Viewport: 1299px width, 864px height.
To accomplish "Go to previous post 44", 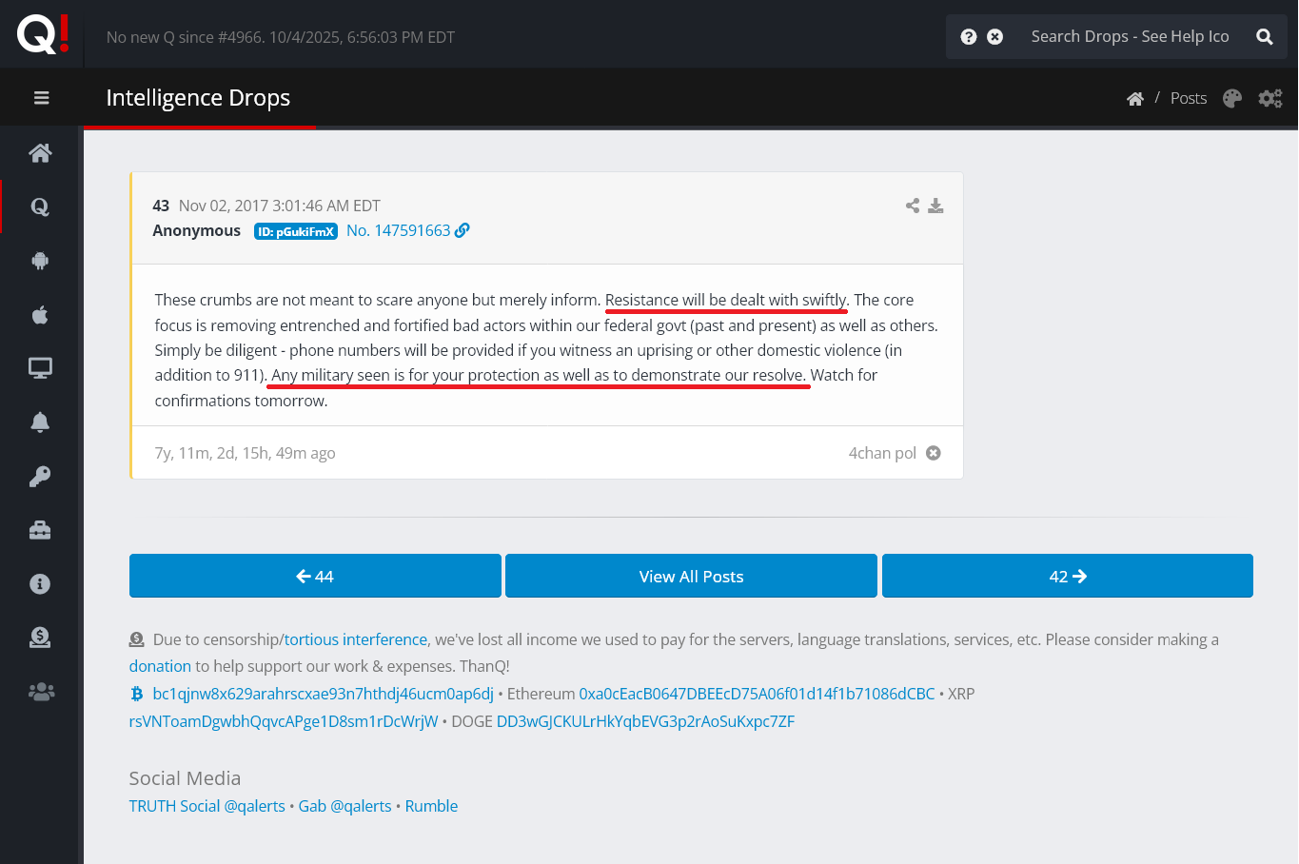I will tap(315, 577).
